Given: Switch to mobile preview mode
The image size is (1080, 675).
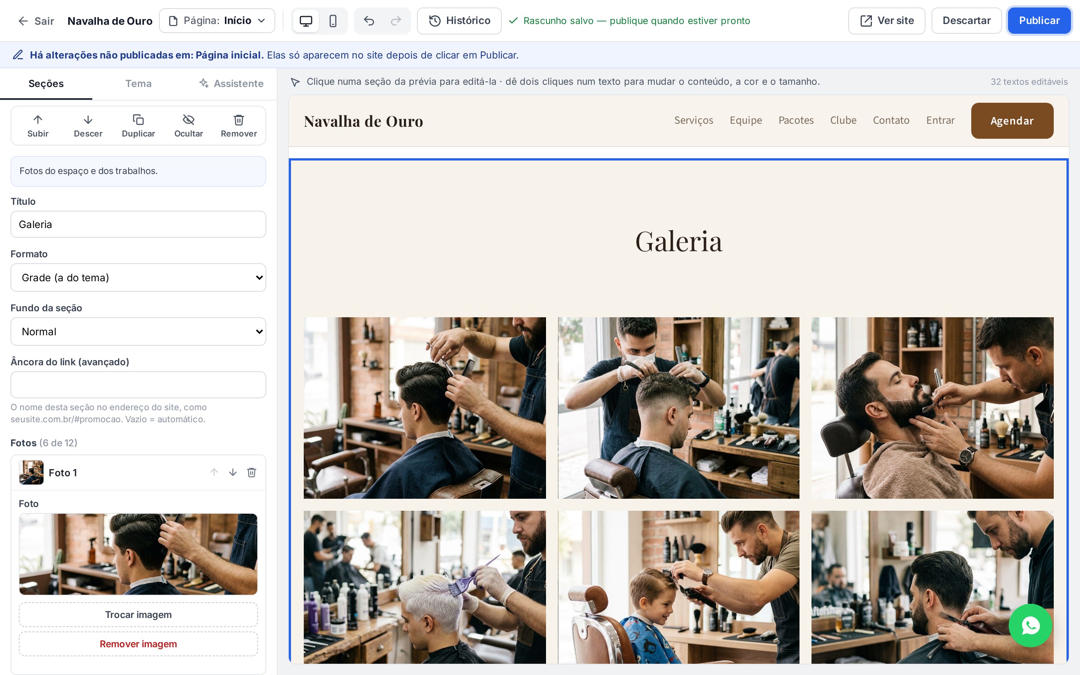Looking at the screenshot, I should (333, 21).
